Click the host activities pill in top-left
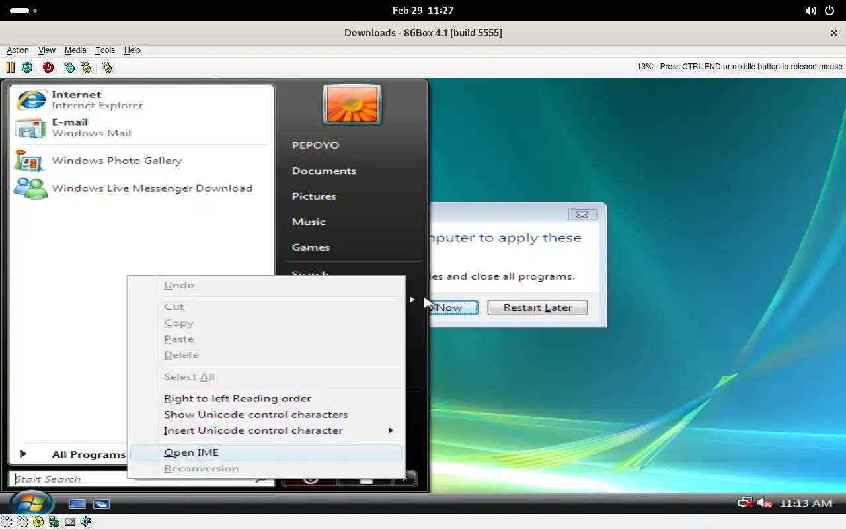Viewport: 846px width, 529px height. (x=23, y=11)
